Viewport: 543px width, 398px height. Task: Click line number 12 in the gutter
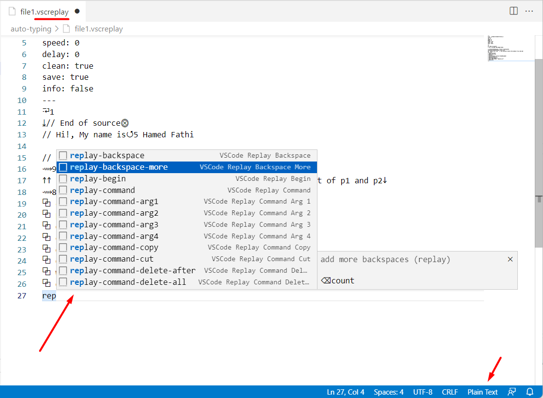click(x=22, y=123)
